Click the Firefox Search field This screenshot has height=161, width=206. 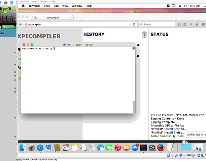coord(157,24)
